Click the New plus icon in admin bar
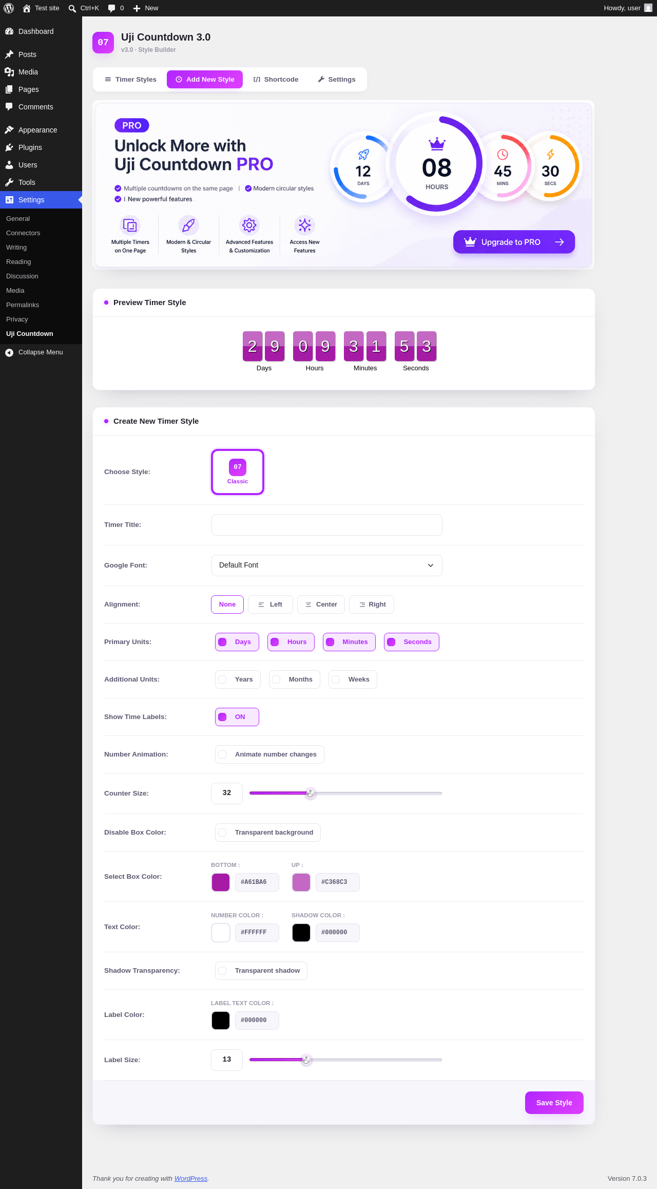This screenshot has width=657, height=1189. (137, 8)
